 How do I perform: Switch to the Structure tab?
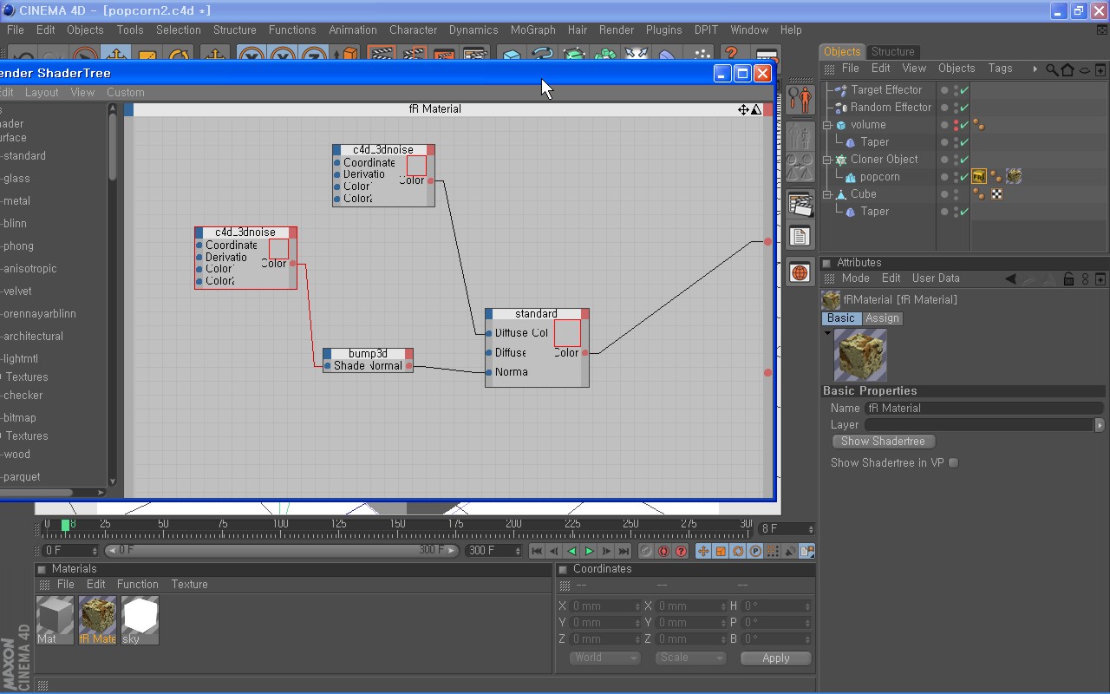click(892, 52)
